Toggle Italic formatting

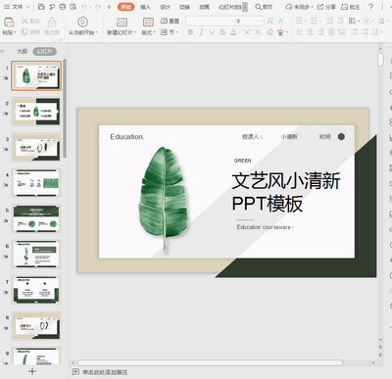click(x=201, y=32)
